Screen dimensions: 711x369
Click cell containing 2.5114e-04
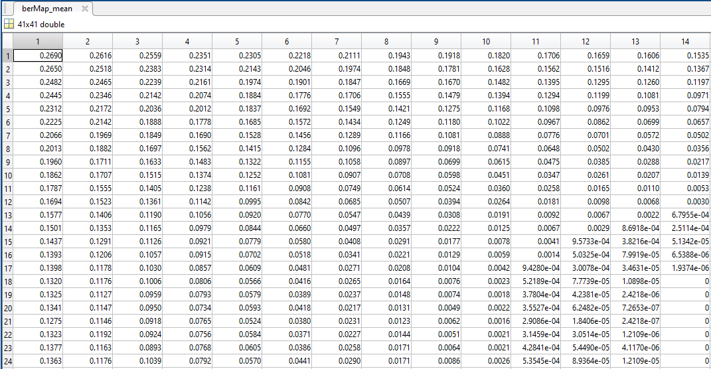pyautogui.click(x=685, y=228)
